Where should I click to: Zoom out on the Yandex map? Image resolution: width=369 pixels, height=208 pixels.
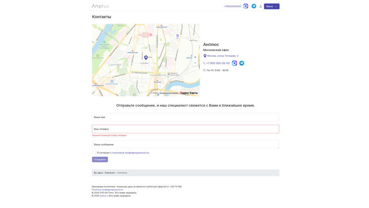pyautogui.click(x=195, y=63)
